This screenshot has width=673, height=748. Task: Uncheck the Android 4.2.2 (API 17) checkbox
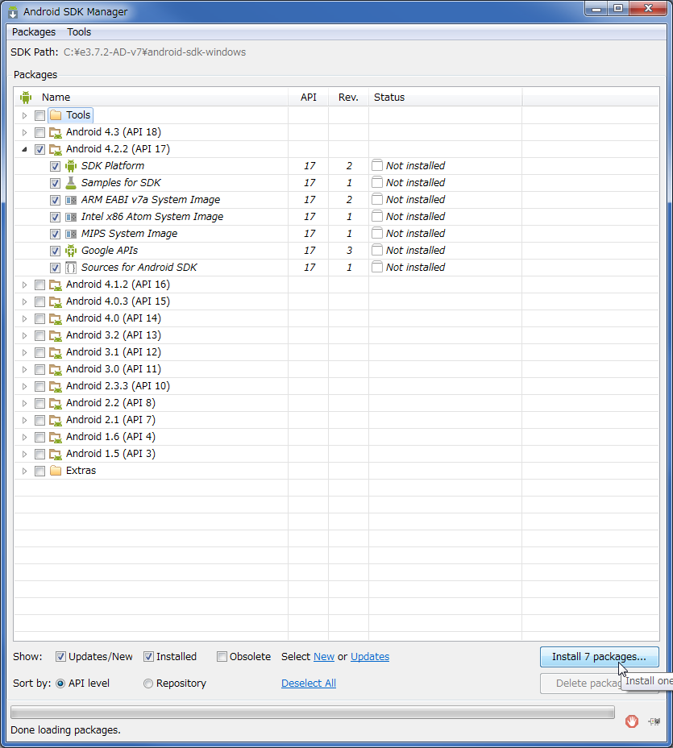point(40,149)
